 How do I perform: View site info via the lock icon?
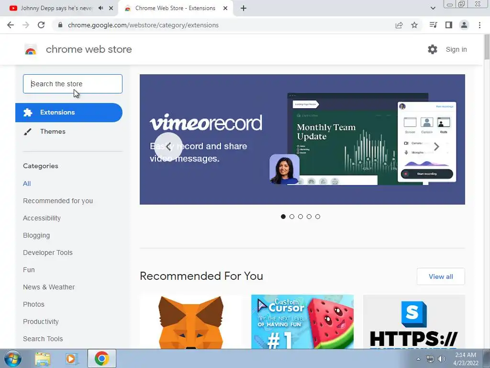click(x=60, y=25)
